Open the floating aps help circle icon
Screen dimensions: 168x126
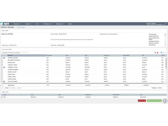coord(165,101)
